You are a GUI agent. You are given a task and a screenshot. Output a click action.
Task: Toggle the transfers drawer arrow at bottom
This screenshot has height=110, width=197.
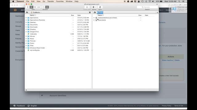point(26,90)
